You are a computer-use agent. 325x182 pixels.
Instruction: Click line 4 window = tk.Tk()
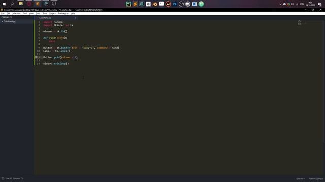(55, 31)
